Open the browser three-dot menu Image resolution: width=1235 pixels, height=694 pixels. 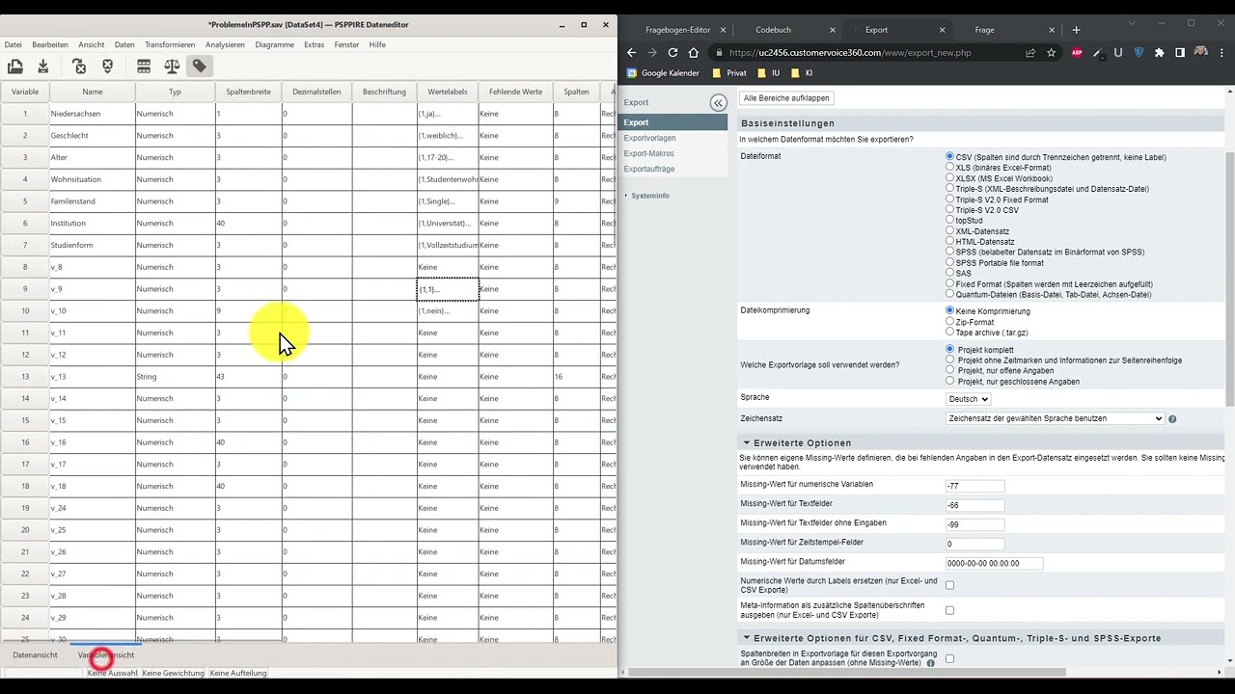click(1221, 53)
